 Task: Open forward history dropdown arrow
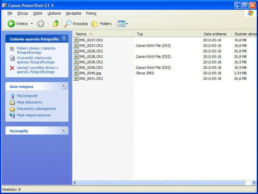48,24
